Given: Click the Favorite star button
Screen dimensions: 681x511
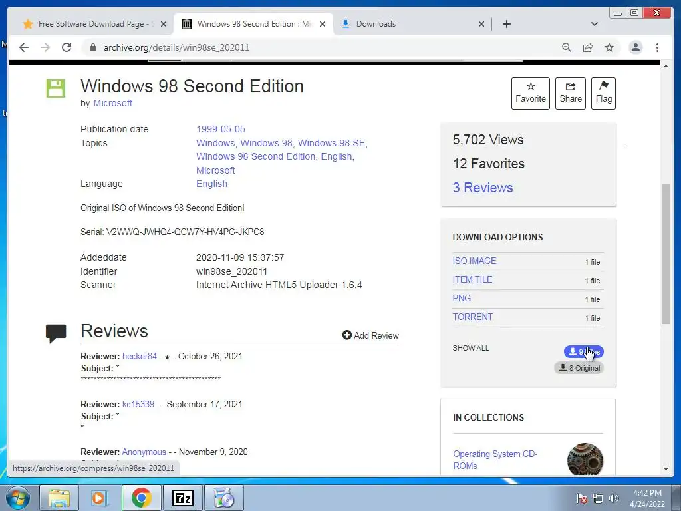Looking at the screenshot, I should click(x=530, y=93).
